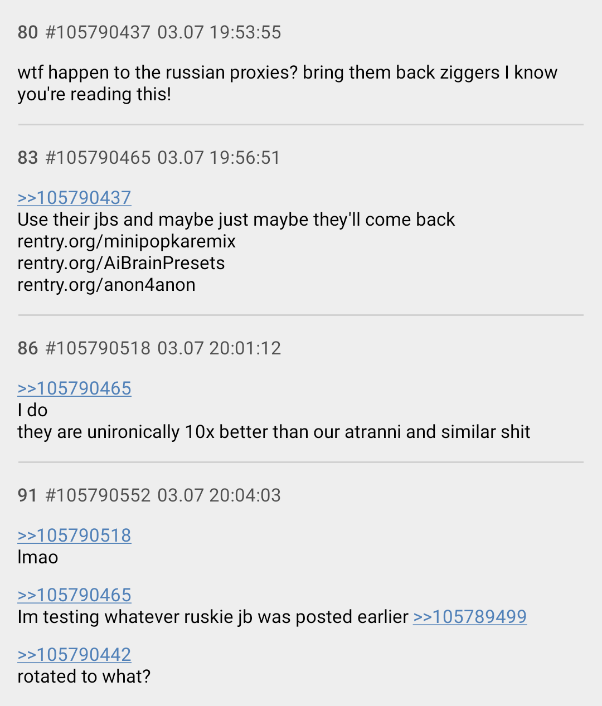Screen dimensions: 602x706
Task: Click timestamp 03.07 19:53:55
Action: pyautogui.click(x=219, y=32)
